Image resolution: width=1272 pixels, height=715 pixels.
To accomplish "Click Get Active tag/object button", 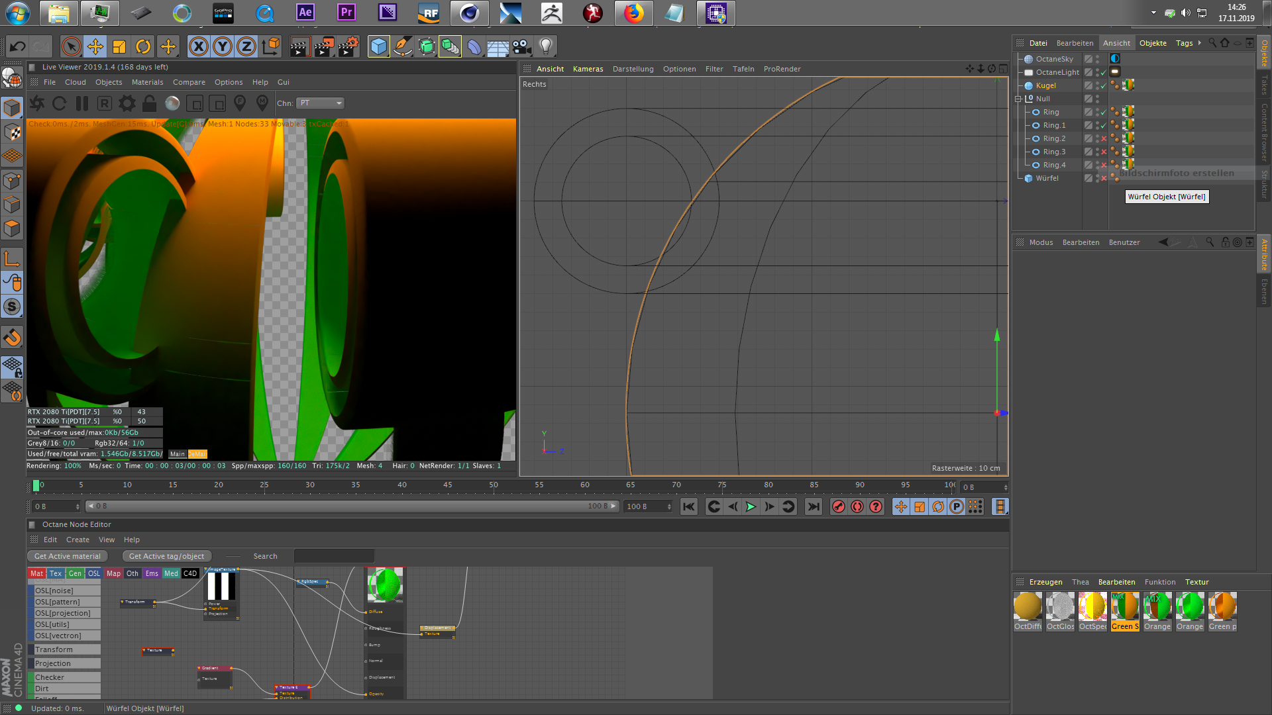I will 166,556.
